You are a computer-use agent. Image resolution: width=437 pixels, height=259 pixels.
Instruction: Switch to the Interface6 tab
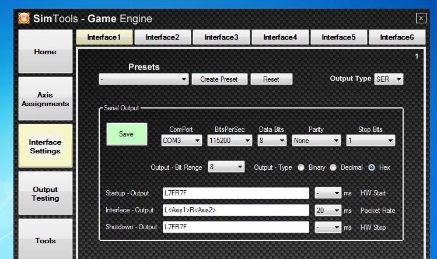[397, 37]
